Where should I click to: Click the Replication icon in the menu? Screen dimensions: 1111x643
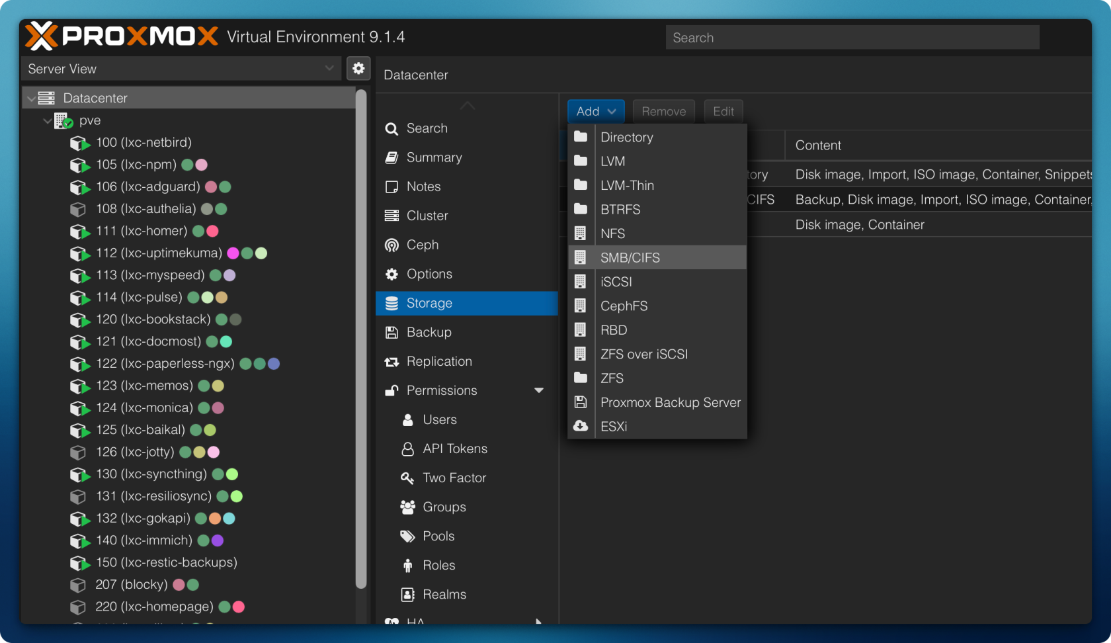click(391, 362)
